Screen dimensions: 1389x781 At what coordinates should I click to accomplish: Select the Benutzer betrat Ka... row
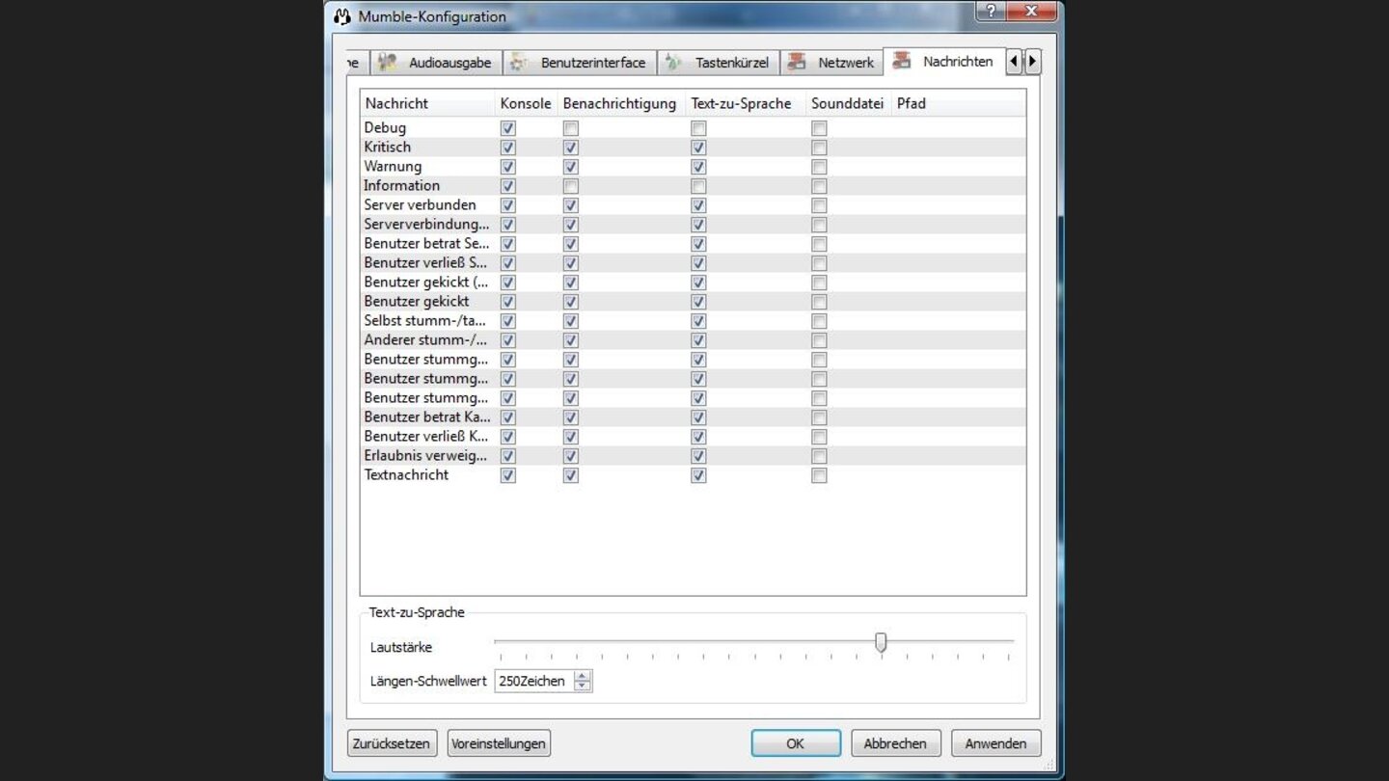coord(693,417)
